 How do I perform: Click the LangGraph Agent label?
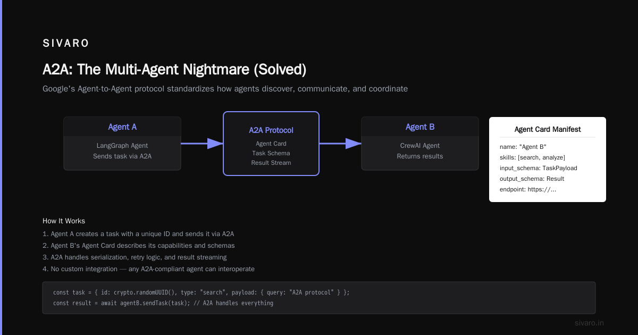click(122, 146)
